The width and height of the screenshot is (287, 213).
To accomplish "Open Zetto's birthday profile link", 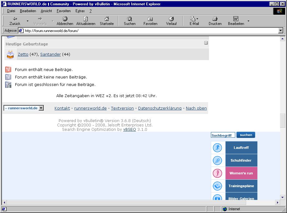I will pos(23,54).
